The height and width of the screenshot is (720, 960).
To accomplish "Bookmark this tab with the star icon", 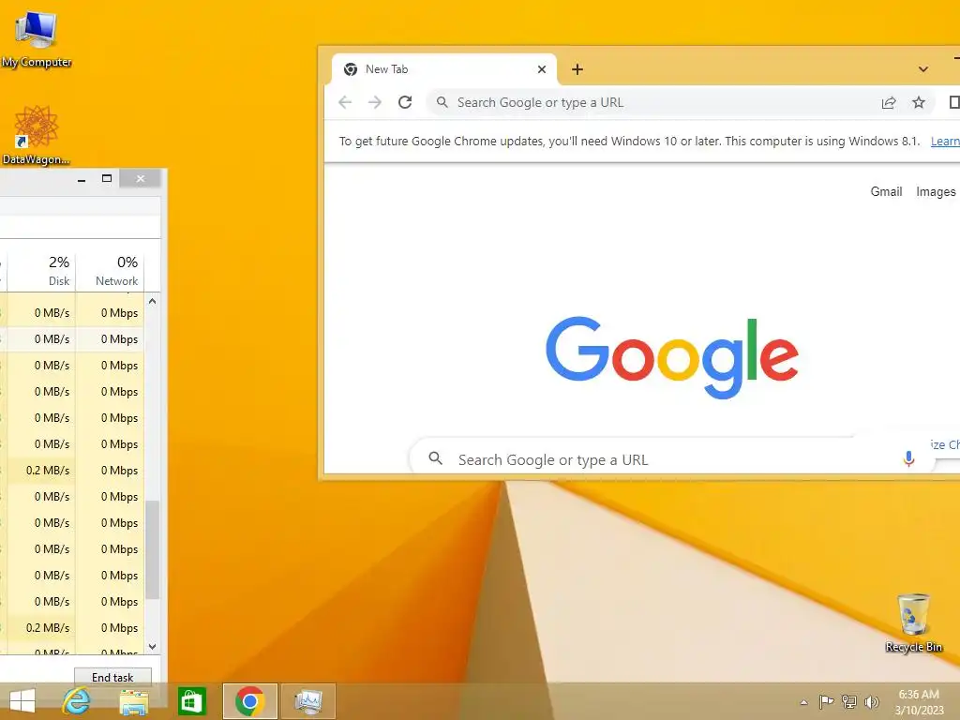I will tap(919, 102).
